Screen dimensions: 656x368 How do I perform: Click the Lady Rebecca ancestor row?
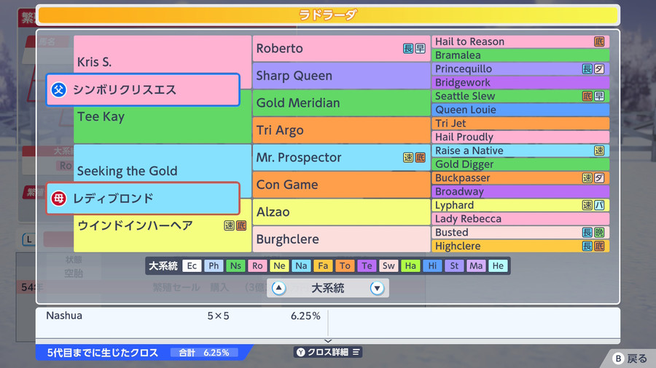coord(520,219)
